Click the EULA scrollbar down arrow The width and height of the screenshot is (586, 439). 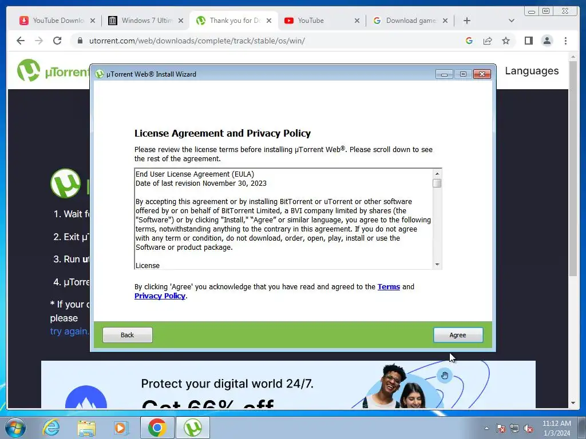pos(437,265)
